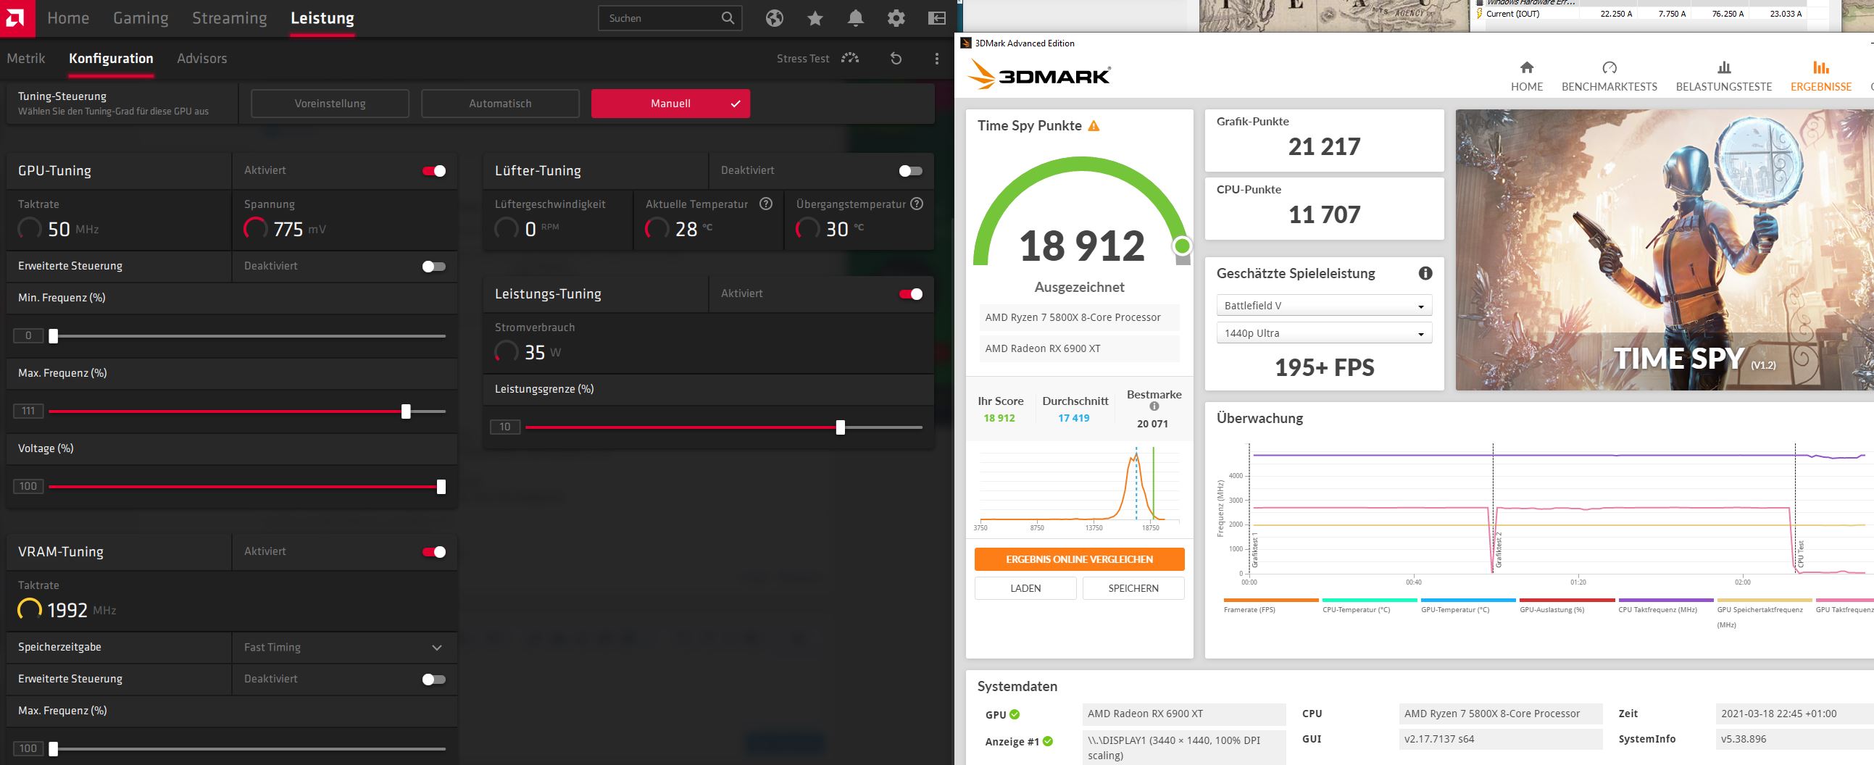Click the Leistungsgrenze slider handle
Image resolution: width=1874 pixels, height=765 pixels.
[x=840, y=427]
